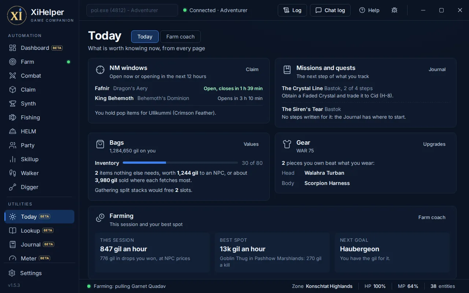Click the Scorpion Harness gear entry
Image resolution: width=469 pixels, height=293 pixels.
[x=327, y=183]
